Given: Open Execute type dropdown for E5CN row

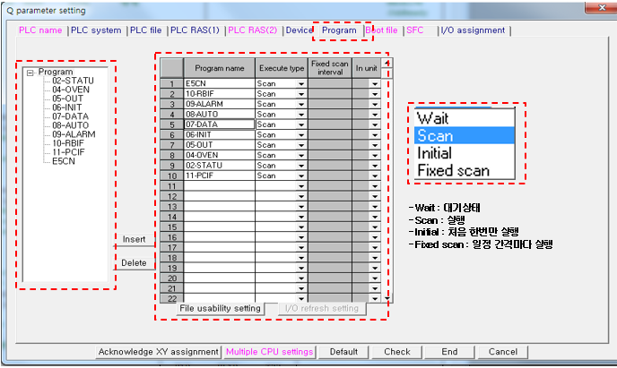Looking at the screenshot, I should [301, 83].
